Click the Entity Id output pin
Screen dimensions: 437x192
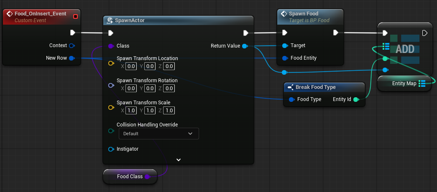(356, 99)
